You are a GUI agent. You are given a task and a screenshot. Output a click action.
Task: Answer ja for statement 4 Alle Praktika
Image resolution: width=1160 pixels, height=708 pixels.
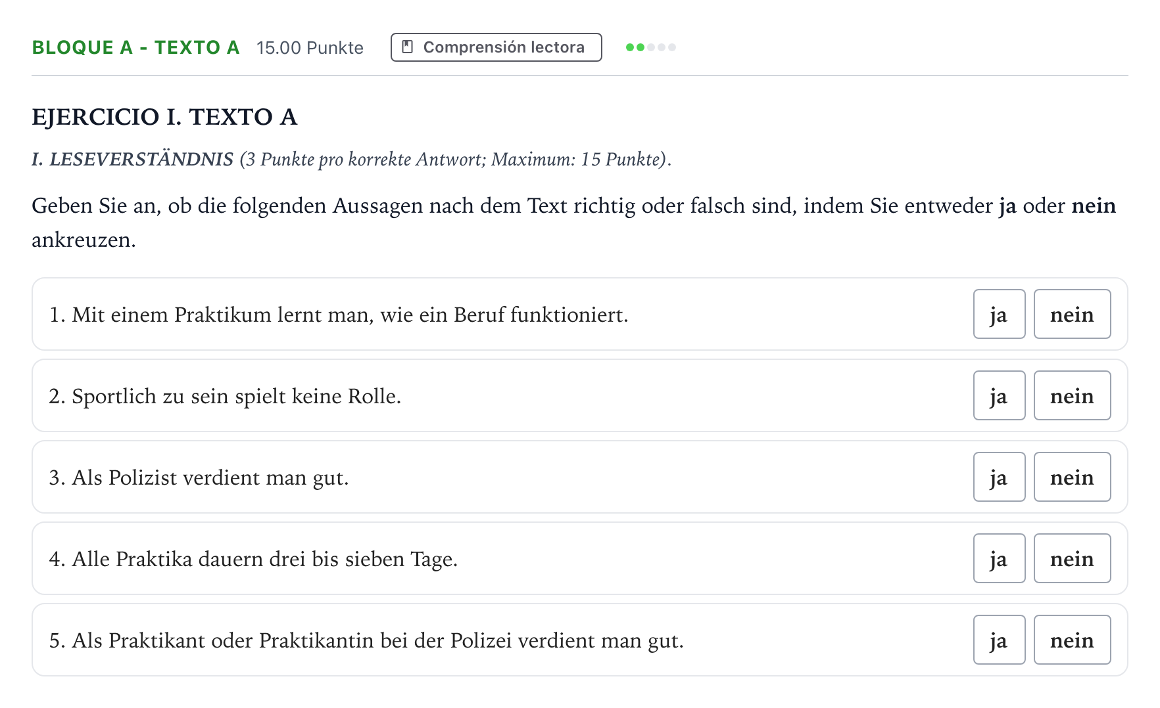pyautogui.click(x=999, y=558)
